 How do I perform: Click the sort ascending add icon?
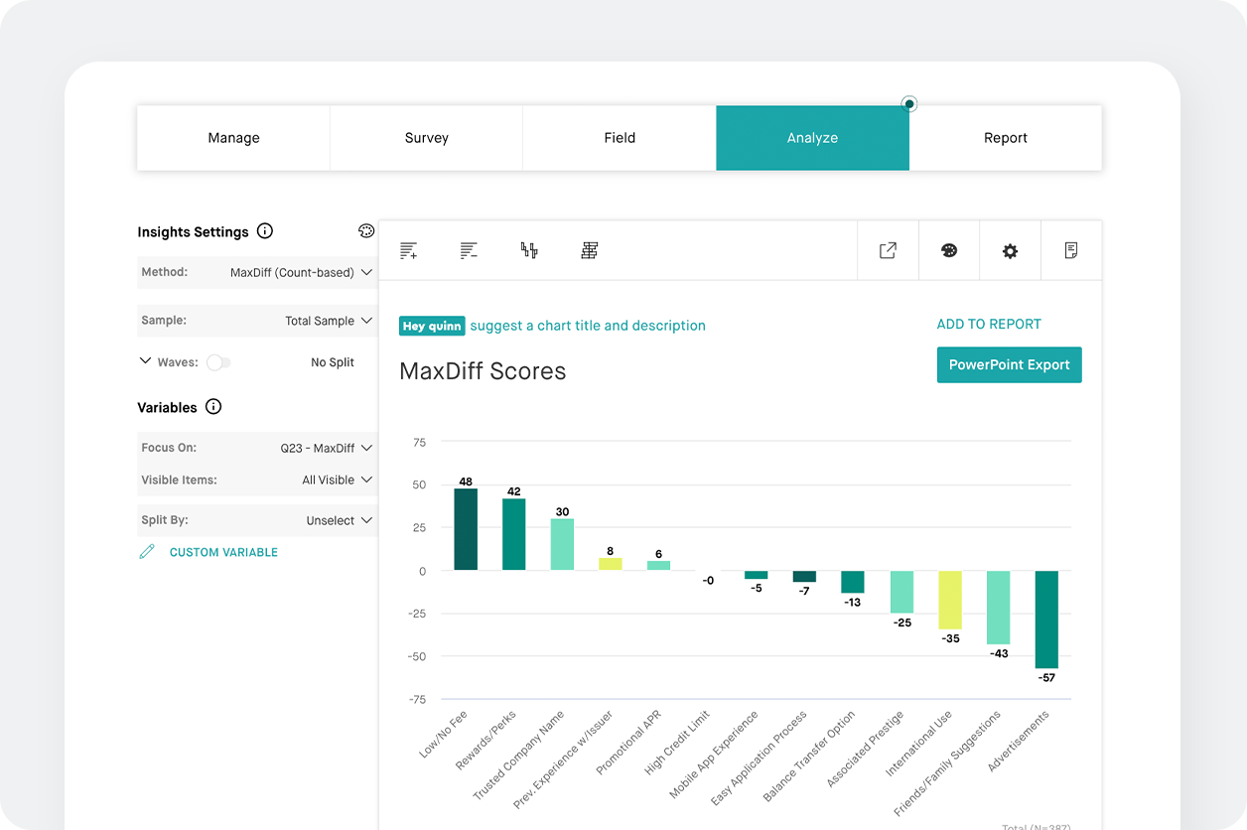[x=408, y=250]
